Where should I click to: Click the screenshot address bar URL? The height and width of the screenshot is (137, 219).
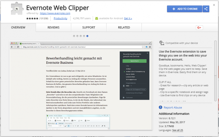click(x=54, y=47)
